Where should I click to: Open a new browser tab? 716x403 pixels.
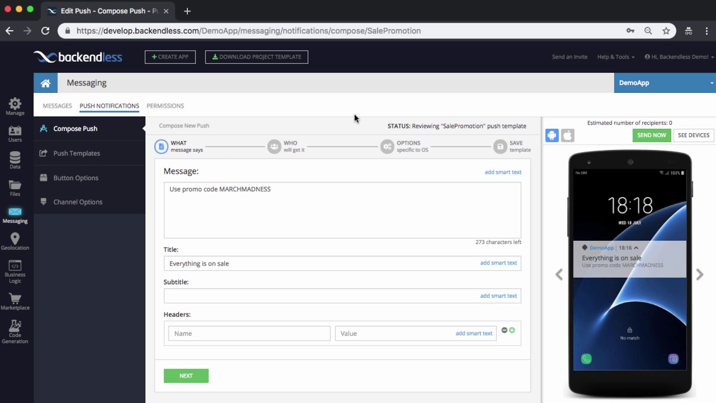[x=187, y=11]
